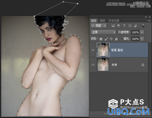Collapse panel with double-arrow icon
Screen dimensions: 152x118
[146, 17]
